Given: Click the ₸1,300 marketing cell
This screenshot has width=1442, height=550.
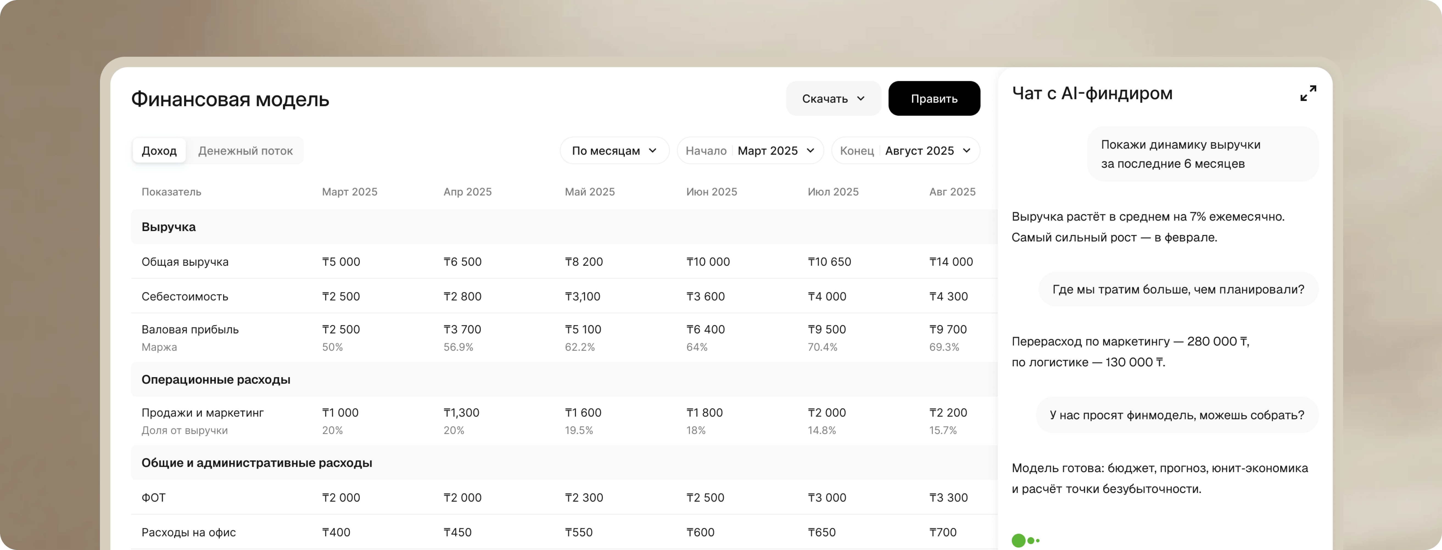Looking at the screenshot, I should tap(461, 413).
